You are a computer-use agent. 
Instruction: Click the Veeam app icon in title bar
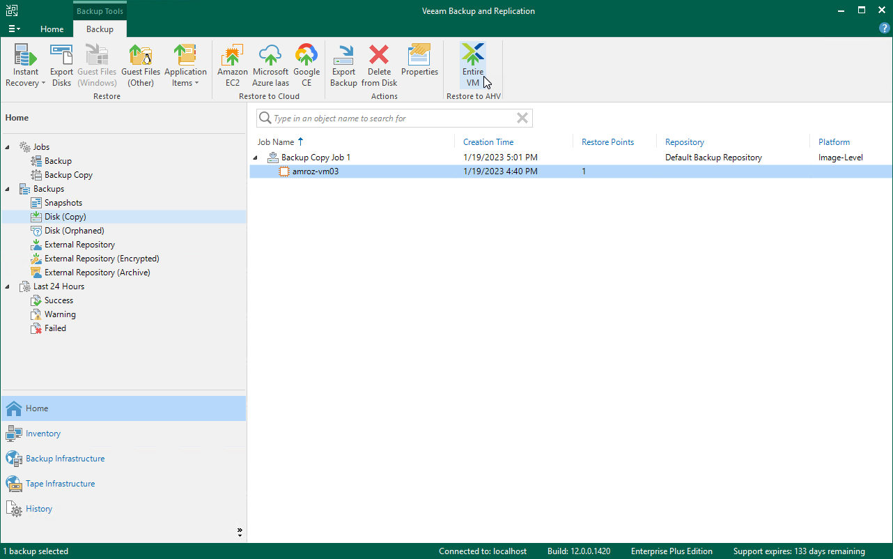[x=10, y=10]
